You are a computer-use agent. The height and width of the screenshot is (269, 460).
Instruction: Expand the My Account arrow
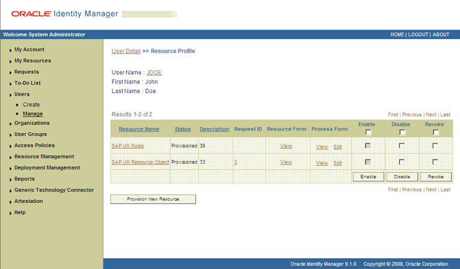(x=10, y=50)
